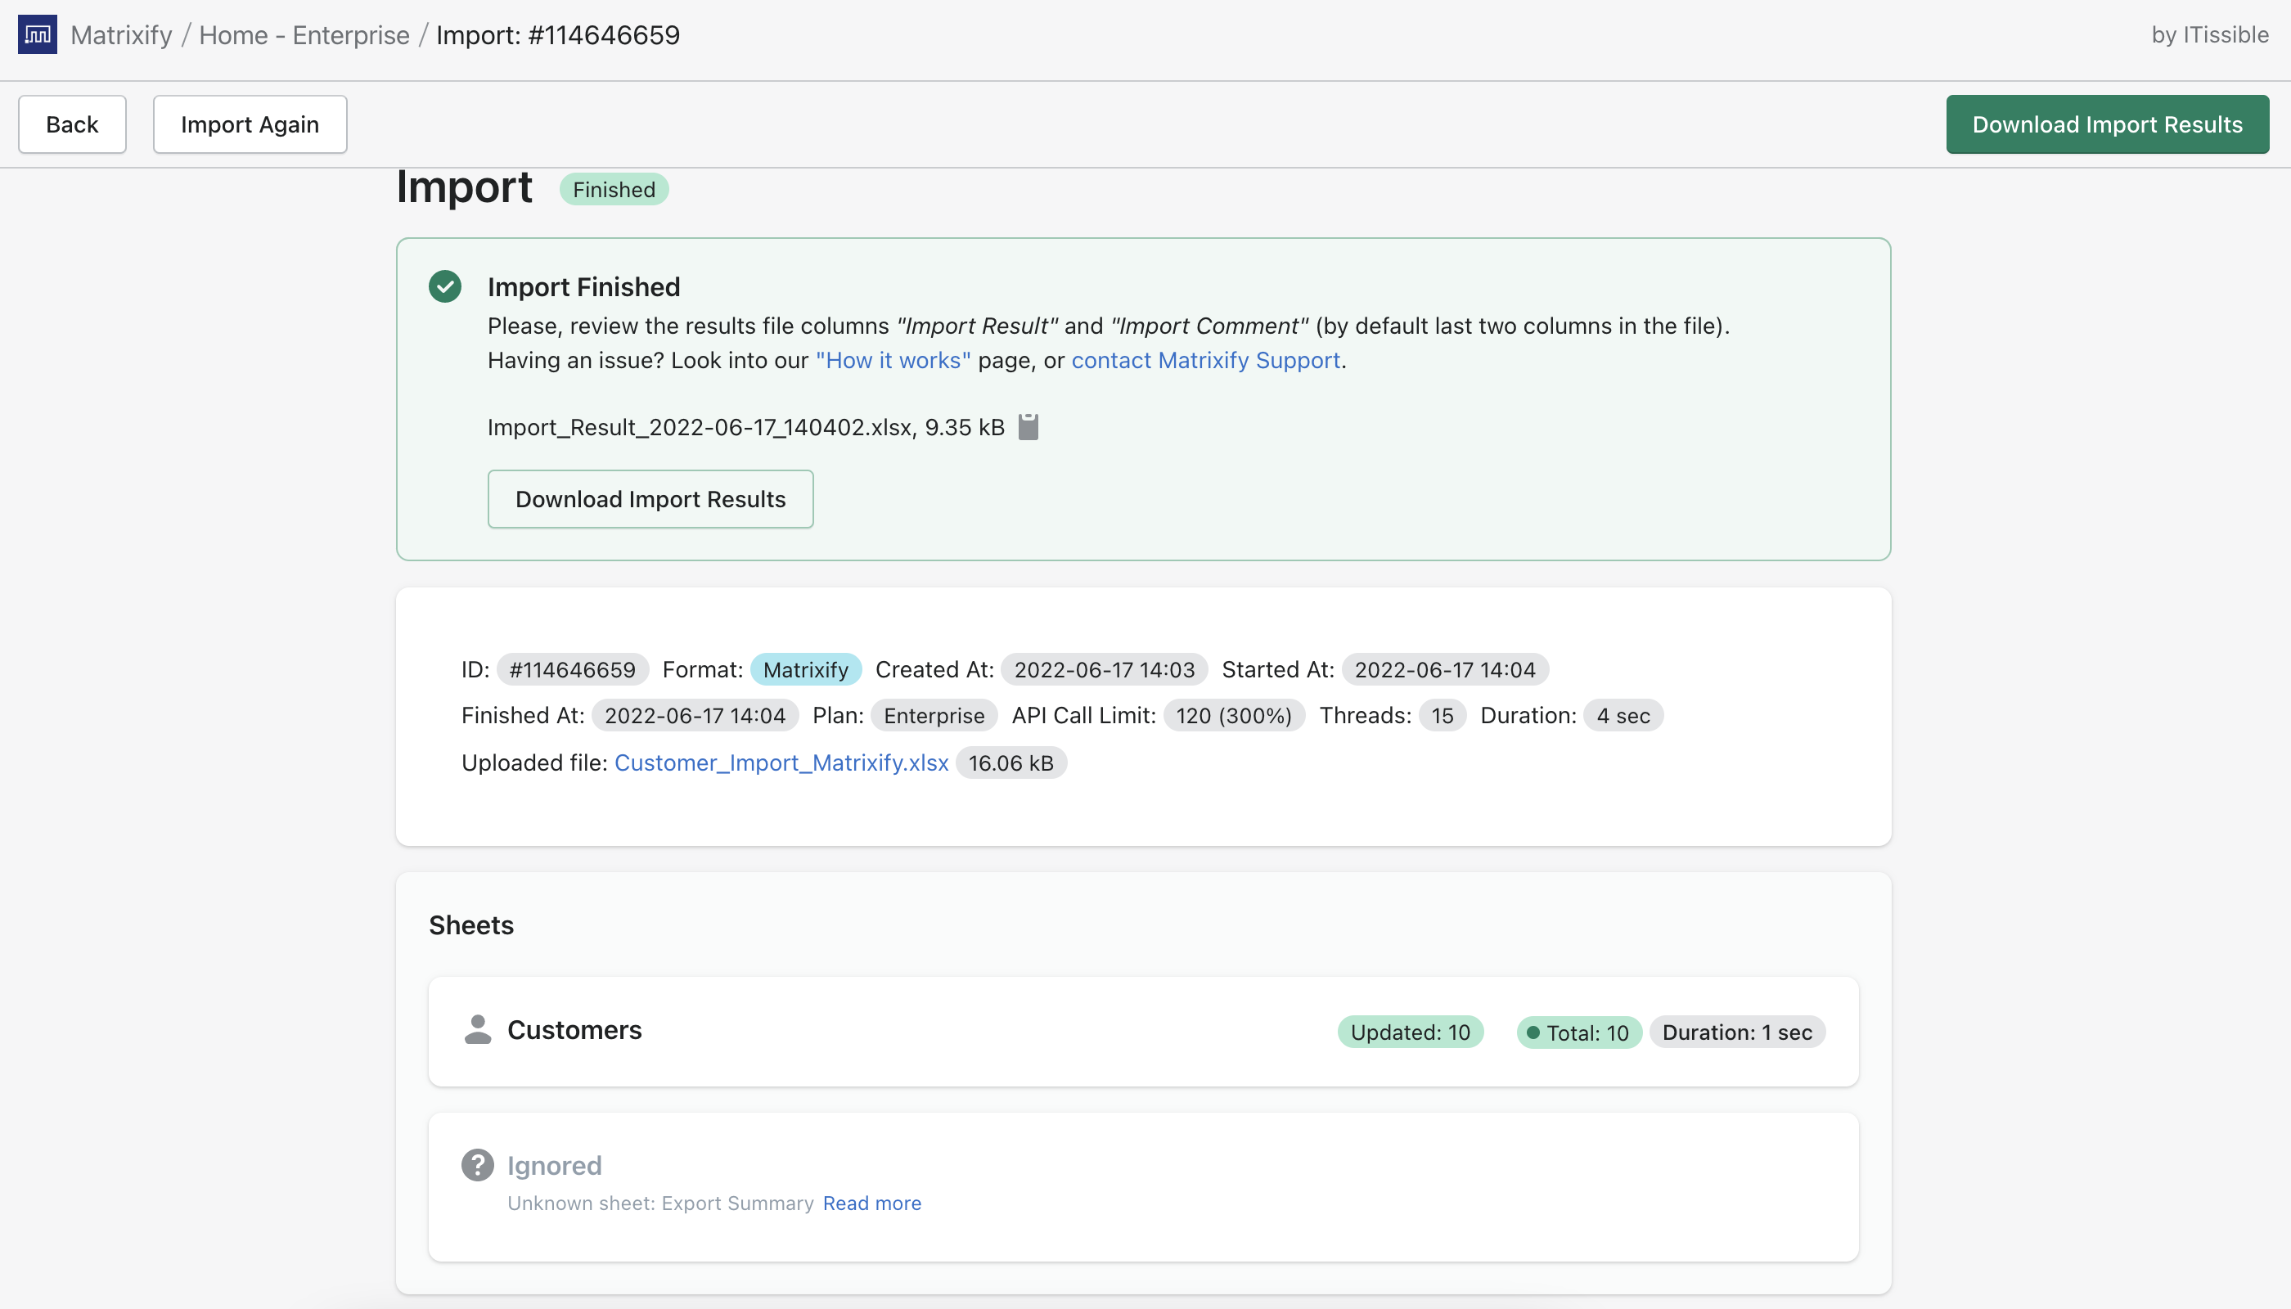Click Read more beside Unknown sheet
The image size is (2291, 1309).
tap(871, 1203)
